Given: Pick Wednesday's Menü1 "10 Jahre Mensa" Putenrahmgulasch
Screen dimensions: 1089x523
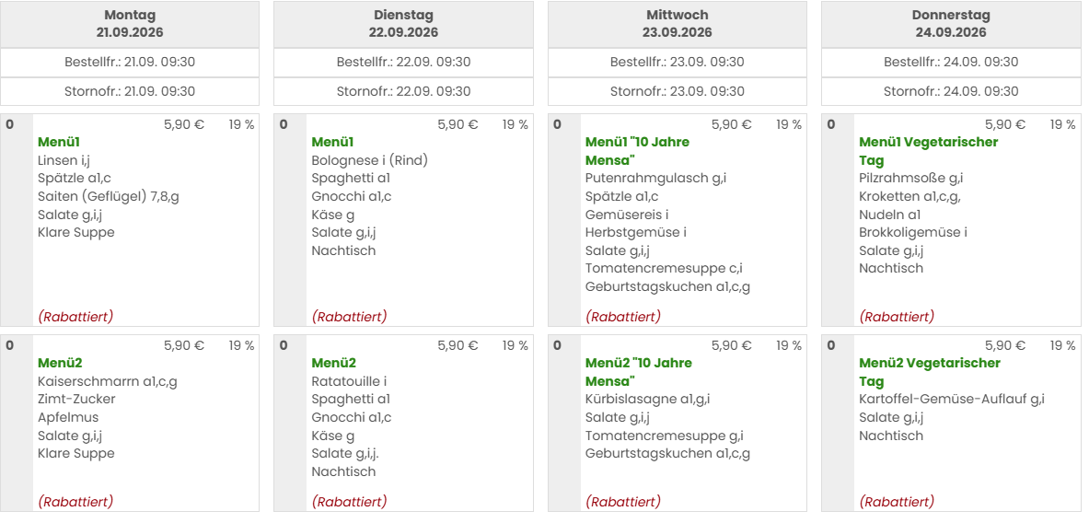Looking at the screenshot, I should [678, 220].
